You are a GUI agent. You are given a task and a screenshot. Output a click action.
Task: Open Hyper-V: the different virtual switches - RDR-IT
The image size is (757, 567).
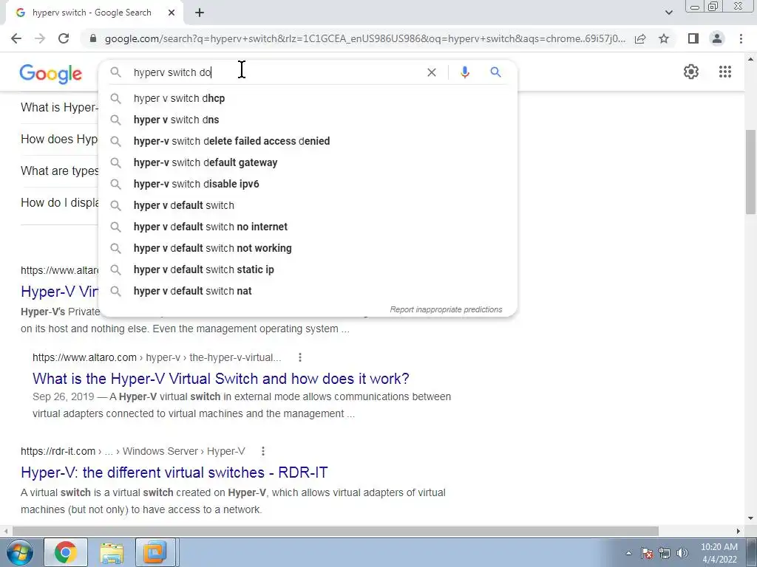pyautogui.click(x=174, y=472)
